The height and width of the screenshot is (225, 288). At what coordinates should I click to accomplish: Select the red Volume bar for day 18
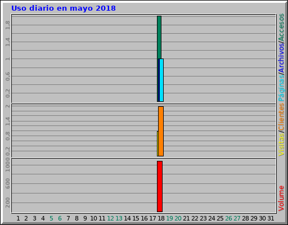[x=160, y=186]
